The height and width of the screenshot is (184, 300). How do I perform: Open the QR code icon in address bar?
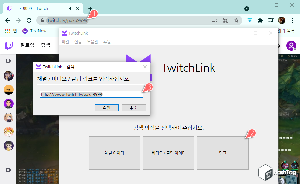(x=226, y=20)
